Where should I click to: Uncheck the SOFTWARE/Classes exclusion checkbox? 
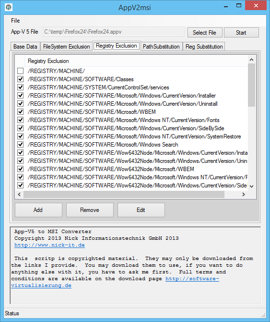[20, 79]
